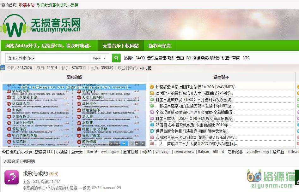Switch to the 最新帖子 panel header
Image resolution: width=299 pixels, height=192 pixels.
click(x=221, y=77)
